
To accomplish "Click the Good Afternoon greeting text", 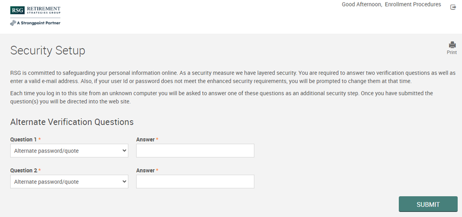I will [362, 5].
